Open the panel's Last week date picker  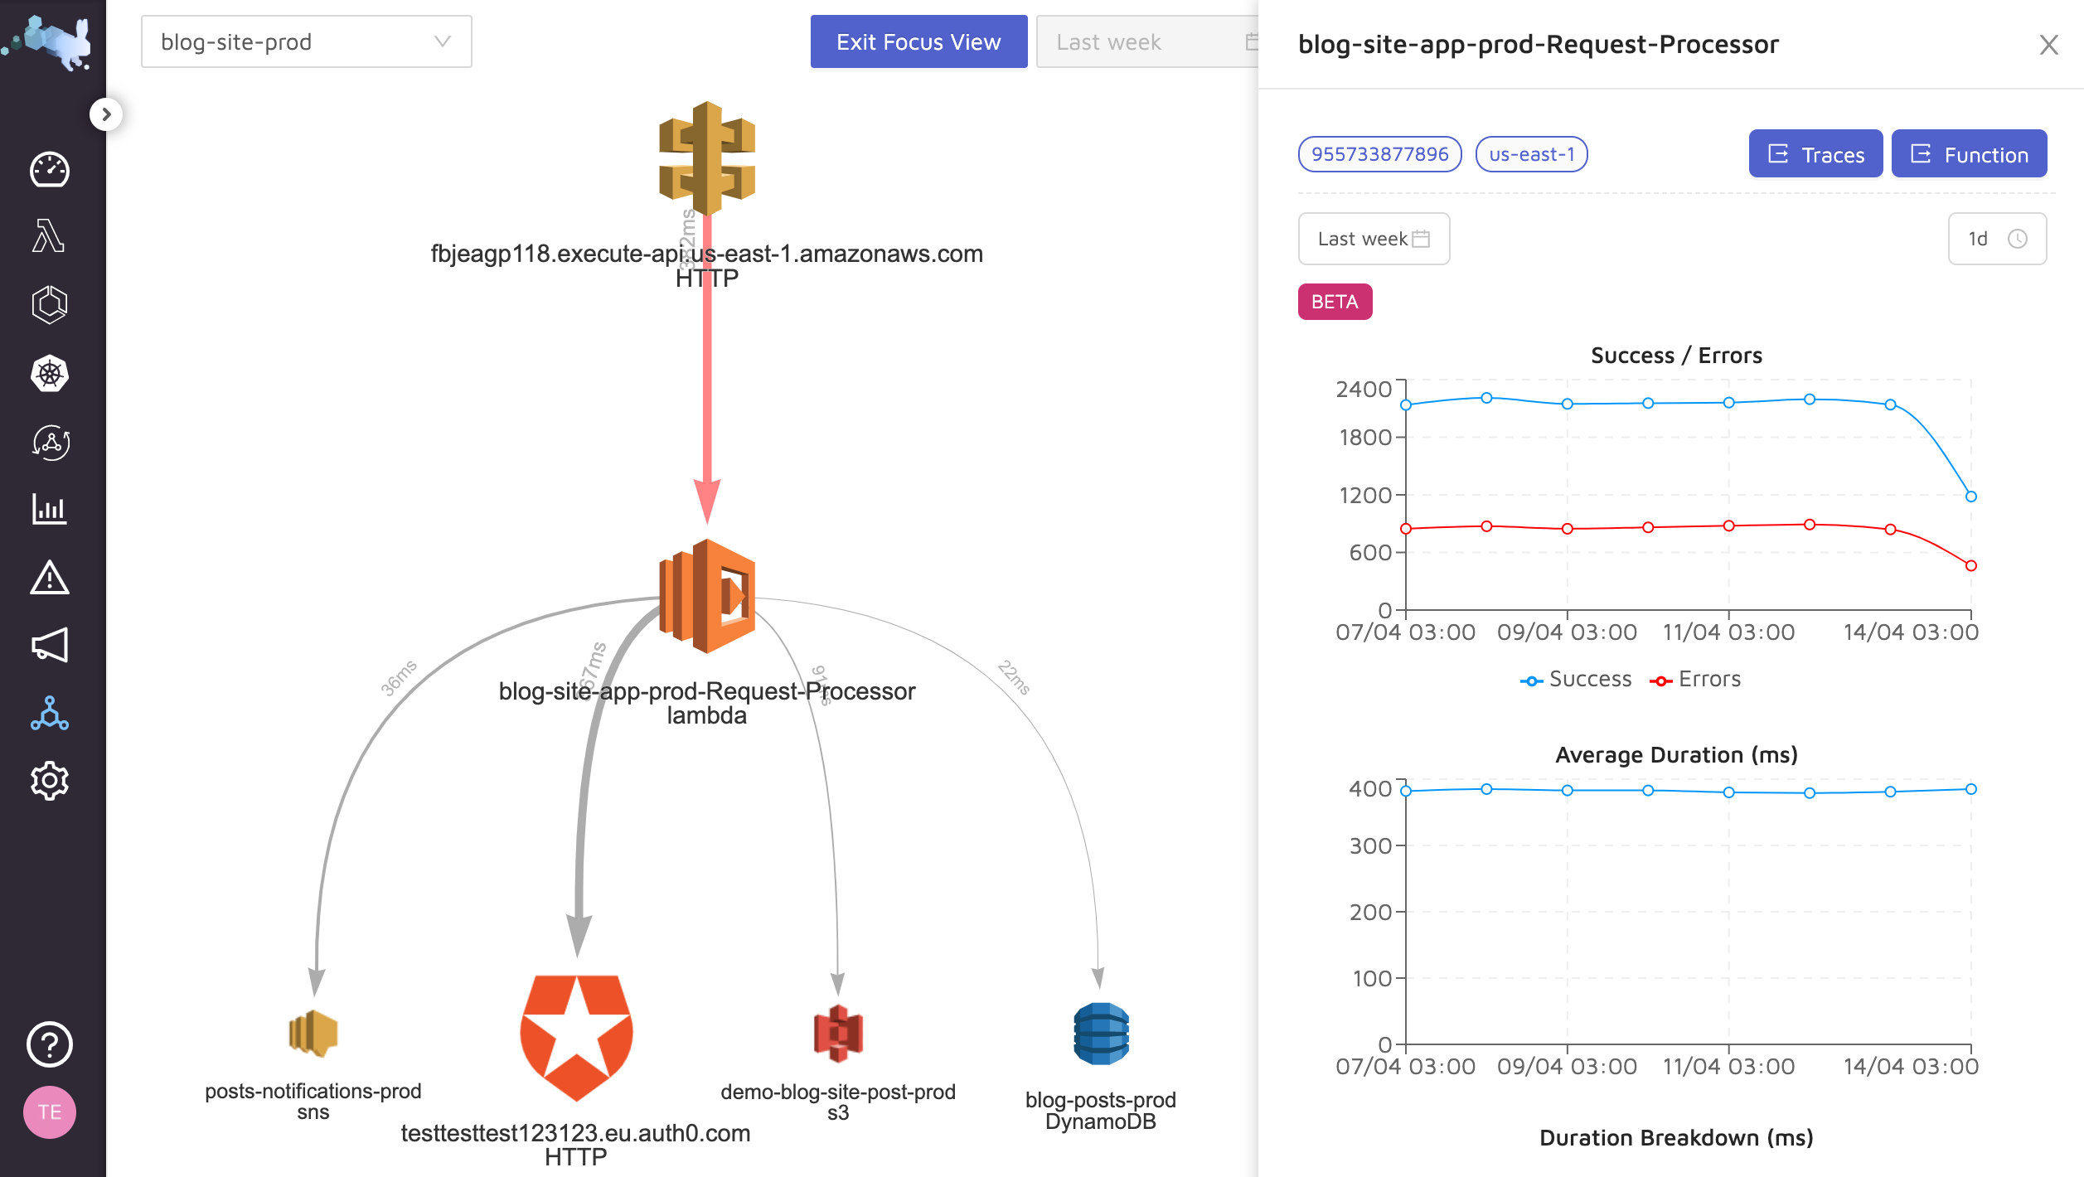[1373, 239]
